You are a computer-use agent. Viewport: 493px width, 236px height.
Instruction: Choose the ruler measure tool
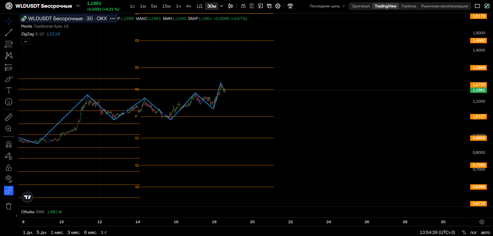point(8,117)
